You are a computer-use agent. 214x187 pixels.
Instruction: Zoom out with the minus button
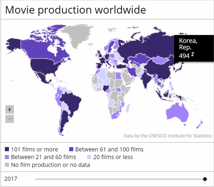click(10, 119)
